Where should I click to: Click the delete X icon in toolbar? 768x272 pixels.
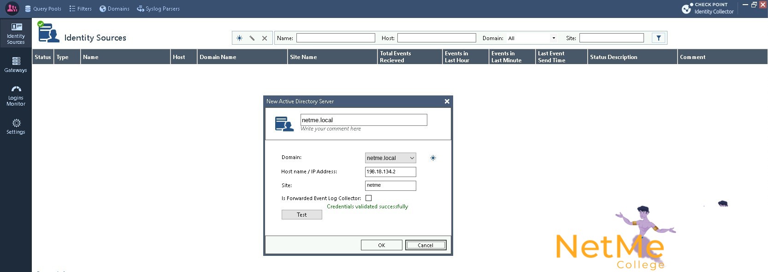[x=265, y=38]
